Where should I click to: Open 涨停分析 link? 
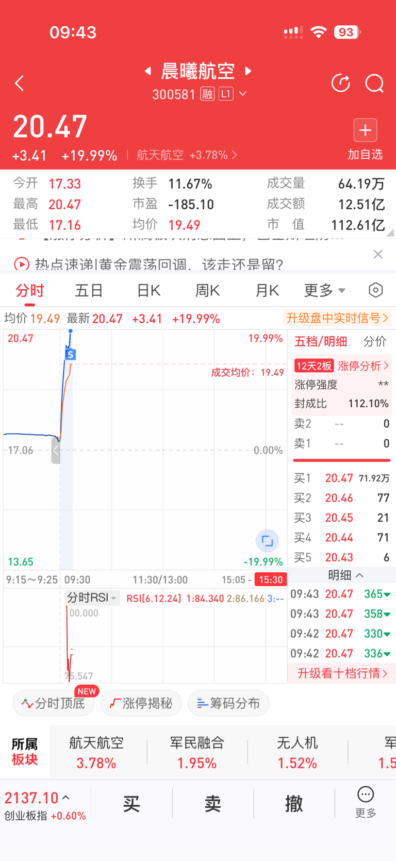pyautogui.click(x=364, y=366)
